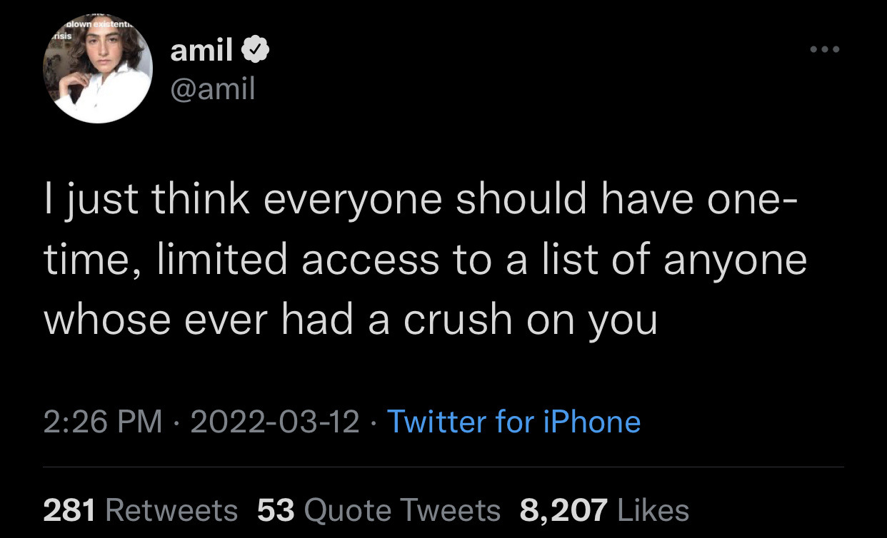View the 53 Quote Tweets list

(379, 510)
